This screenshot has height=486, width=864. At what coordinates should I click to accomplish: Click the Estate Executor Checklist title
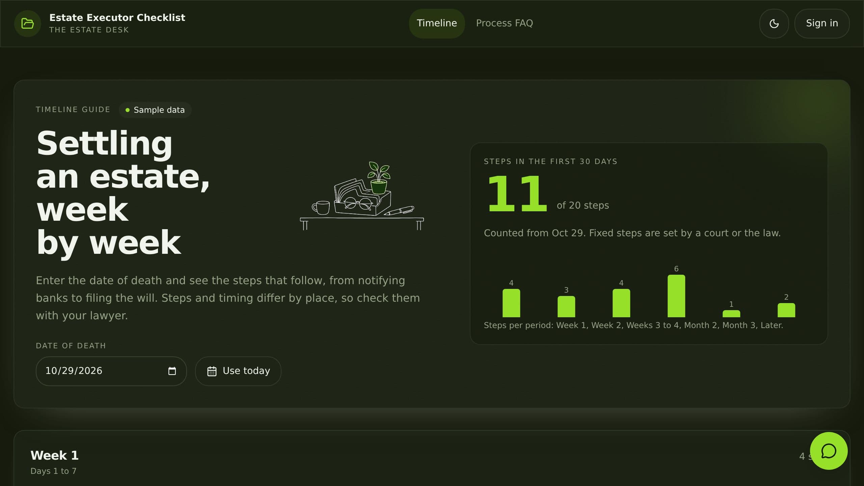(117, 18)
